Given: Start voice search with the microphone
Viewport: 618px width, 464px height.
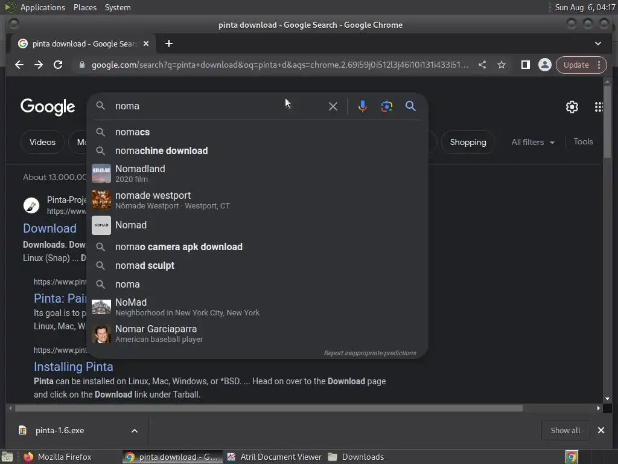Looking at the screenshot, I should point(363,106).
